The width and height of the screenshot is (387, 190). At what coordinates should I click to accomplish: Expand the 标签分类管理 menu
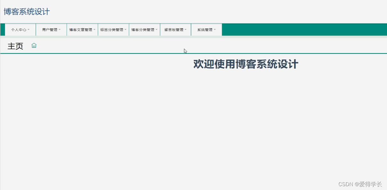click(x=113, y=30)
